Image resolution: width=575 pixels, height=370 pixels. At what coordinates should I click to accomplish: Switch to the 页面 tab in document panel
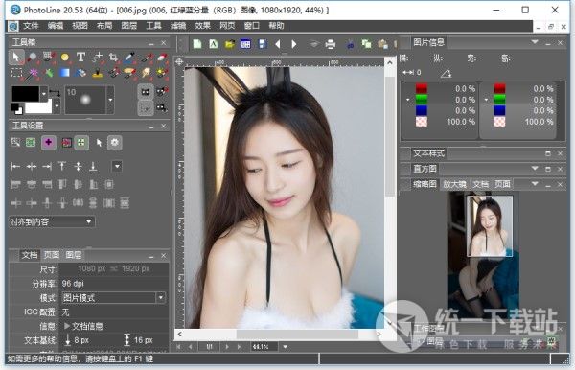pyautogui.click(x=52, y=254)
